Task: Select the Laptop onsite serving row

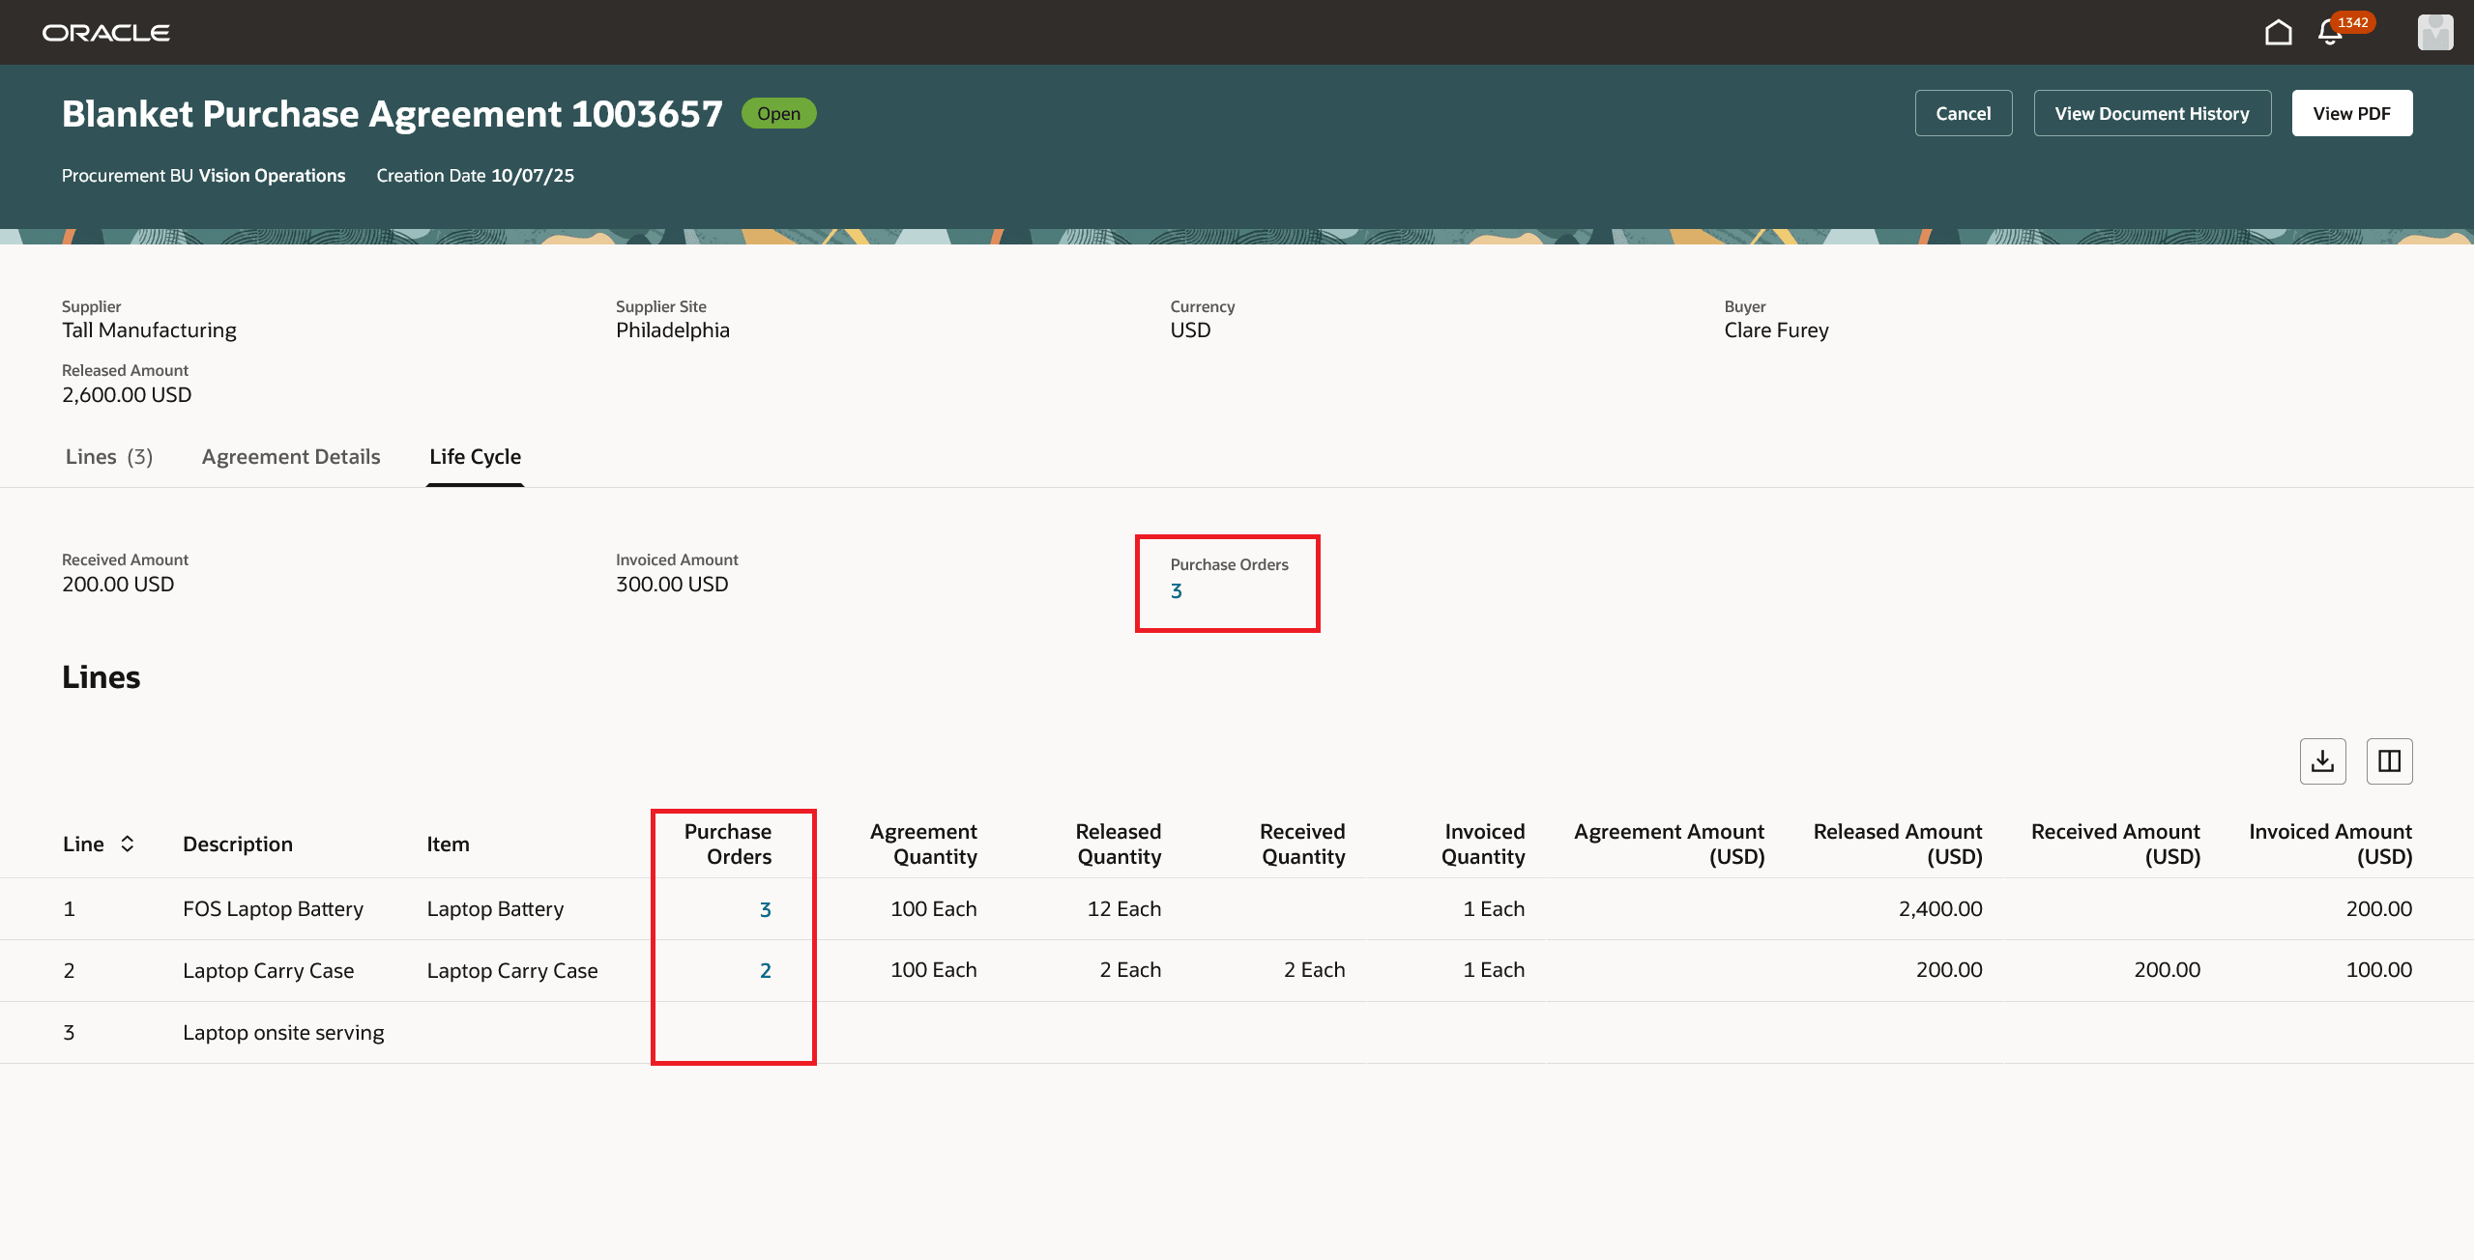Action: click(x=283, y=1032)
